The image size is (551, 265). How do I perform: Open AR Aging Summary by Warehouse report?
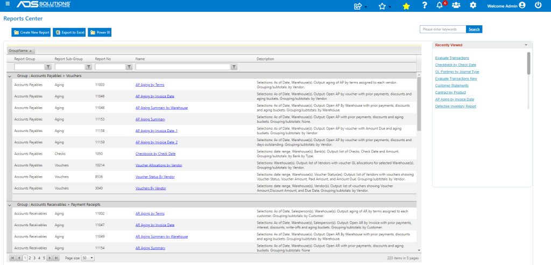tap(161, 236)
